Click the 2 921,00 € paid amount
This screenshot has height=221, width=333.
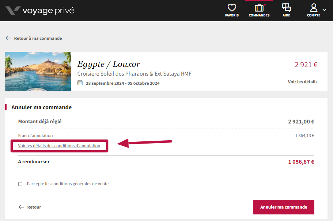point(301,122)
